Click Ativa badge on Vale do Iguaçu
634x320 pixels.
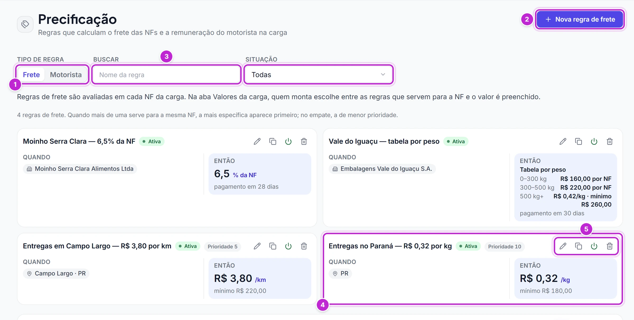pyautogui.click(x=456, y=141)
